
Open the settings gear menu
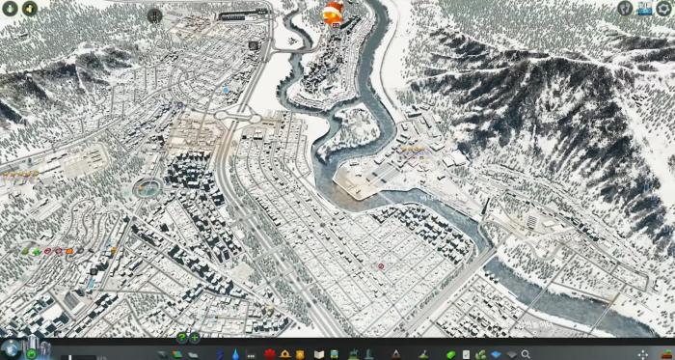[663, 8]
